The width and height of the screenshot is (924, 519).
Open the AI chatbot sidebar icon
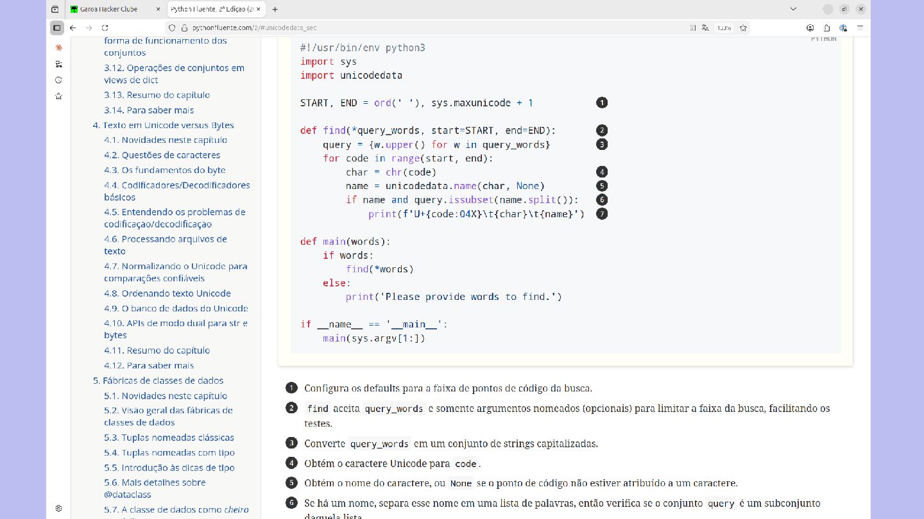coord(58,47)
